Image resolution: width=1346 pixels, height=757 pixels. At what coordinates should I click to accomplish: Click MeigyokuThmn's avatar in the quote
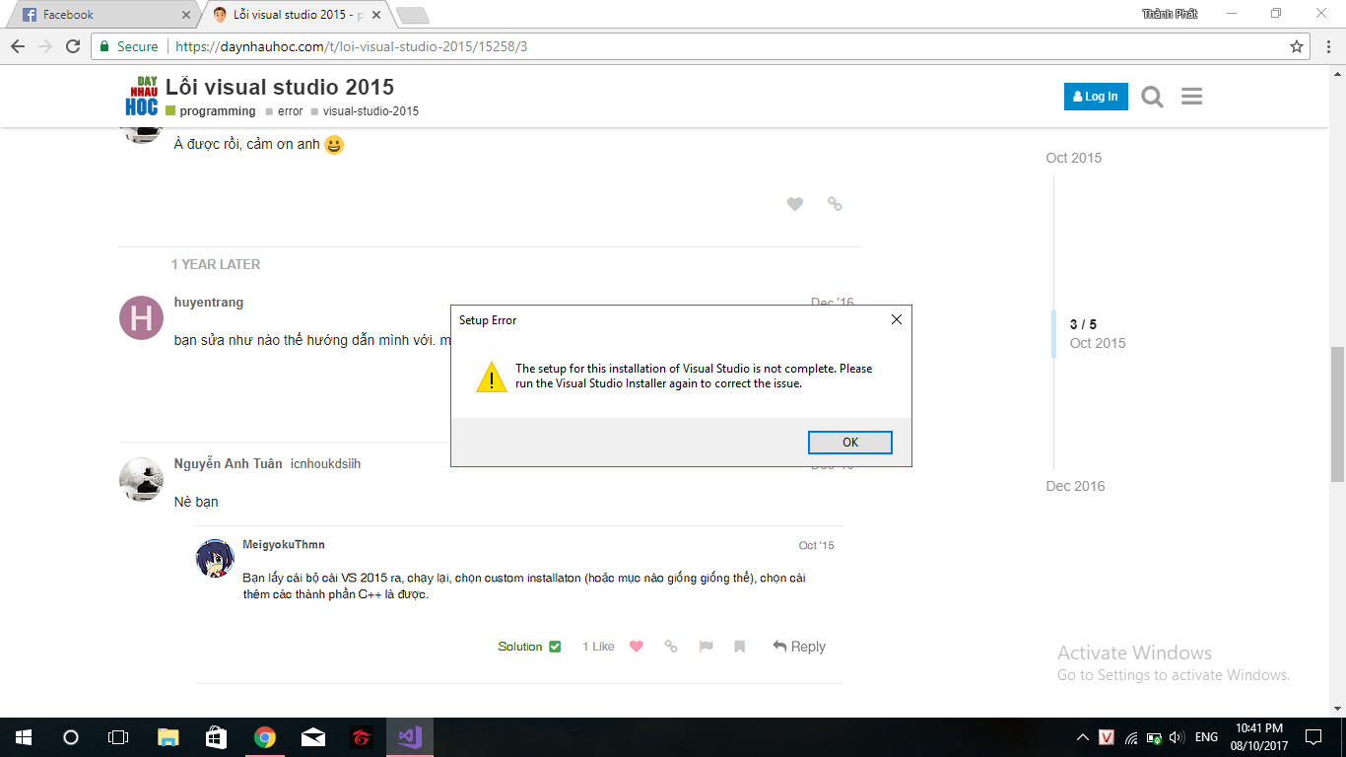click(215, 558)
